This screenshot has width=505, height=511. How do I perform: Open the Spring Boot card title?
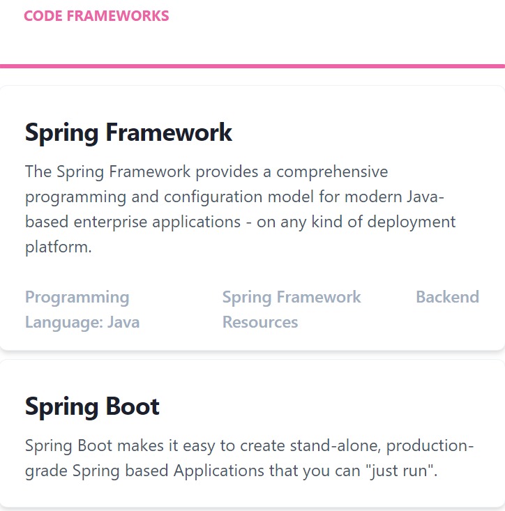pyautogui.click(x=92, y=406)
